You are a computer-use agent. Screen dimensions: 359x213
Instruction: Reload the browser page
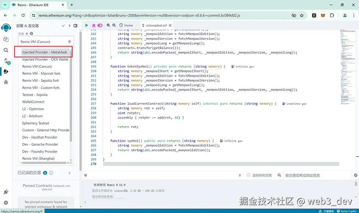click(23, 15)
